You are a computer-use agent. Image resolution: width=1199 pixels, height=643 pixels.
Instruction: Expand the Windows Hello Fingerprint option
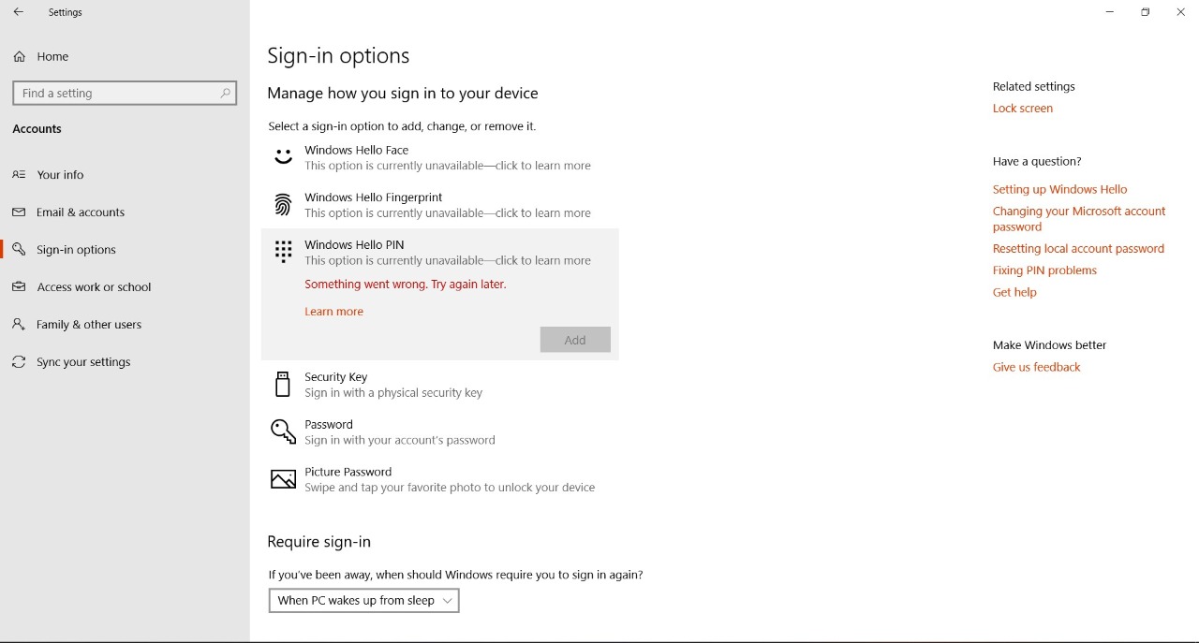(439, 205)
